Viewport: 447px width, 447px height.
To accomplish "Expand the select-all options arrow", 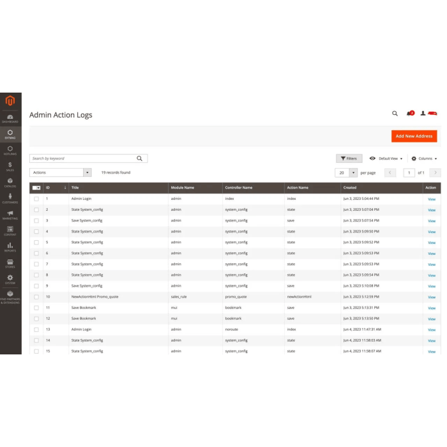I will [39, 188].
